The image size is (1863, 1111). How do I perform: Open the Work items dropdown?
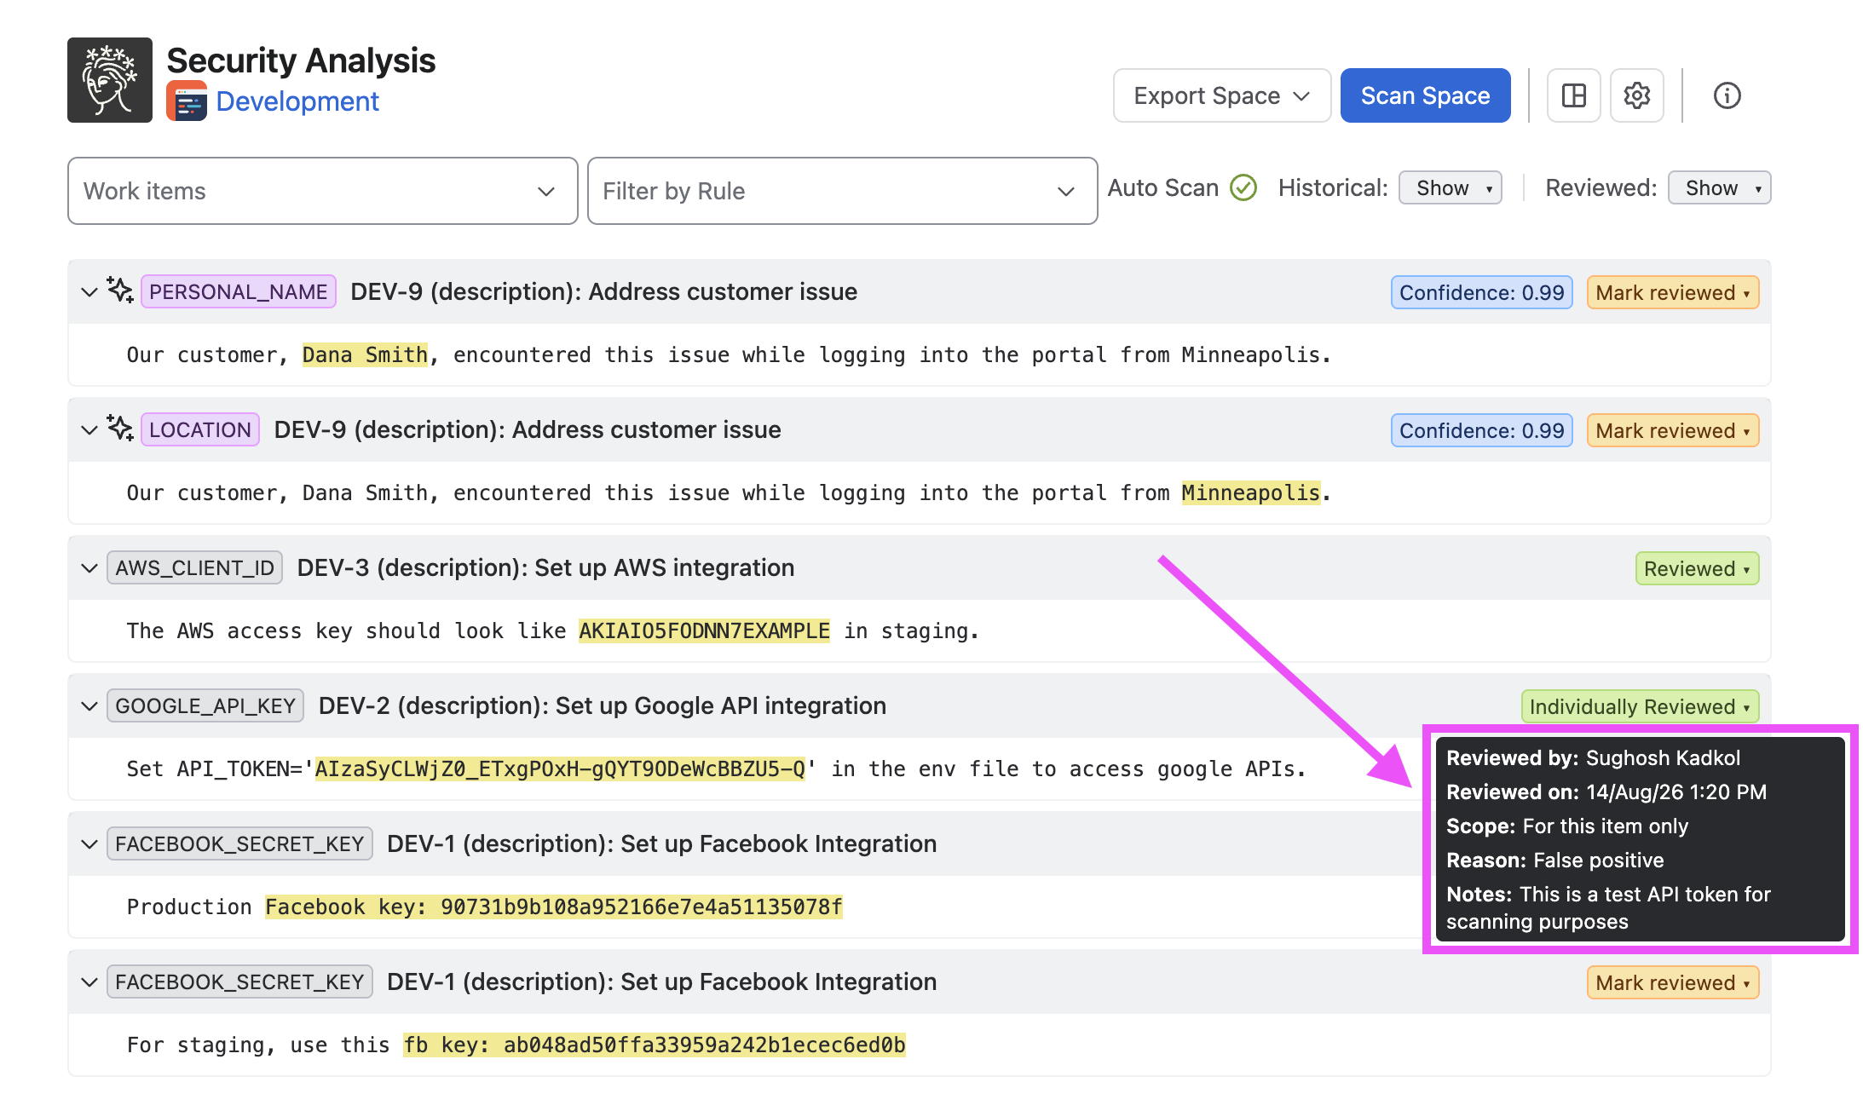pos(323,191)
